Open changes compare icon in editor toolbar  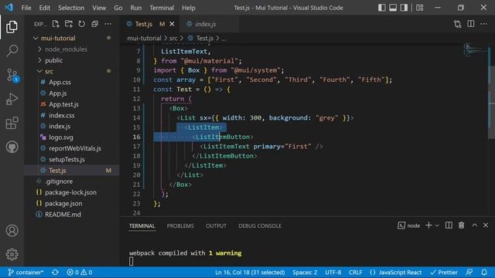[x=457, y=24]
